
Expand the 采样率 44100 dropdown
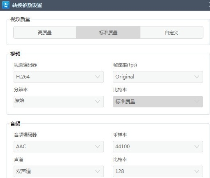click(x=158, y=147)
